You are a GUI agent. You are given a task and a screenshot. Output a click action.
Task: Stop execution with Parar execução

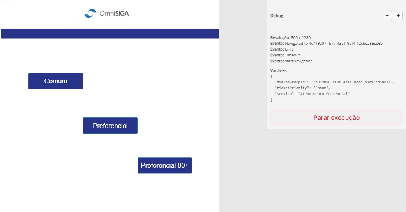tap(336, 117)
